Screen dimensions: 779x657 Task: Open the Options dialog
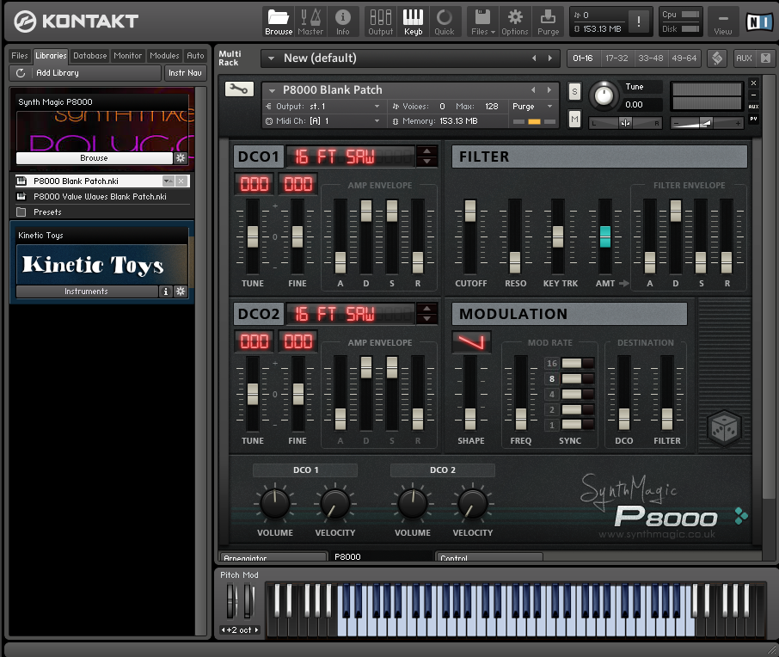(x=515, y=22)
